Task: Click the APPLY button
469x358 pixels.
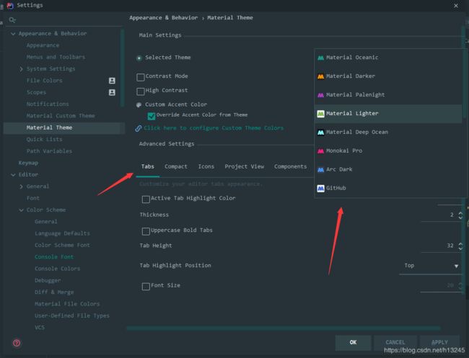Action: pyautogui.click(x=439, y=342)
